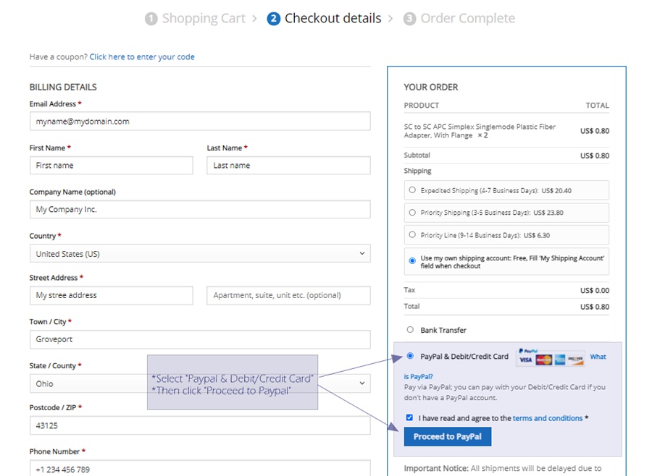Click the PayPal logo in payment icons

528,351
